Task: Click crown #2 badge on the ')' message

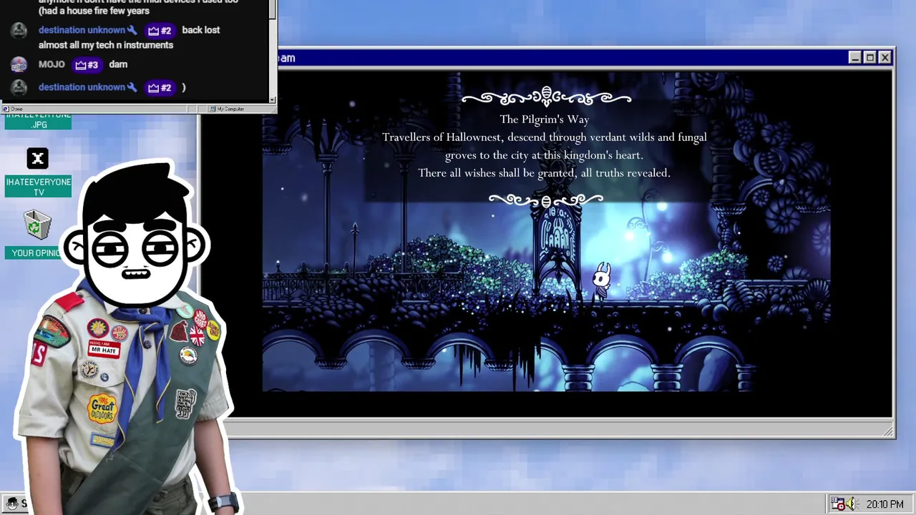Action: [x=160, y=87]
